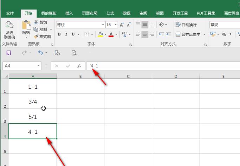Switch to the 公式 ribbon tab

[x=110, y=13]
